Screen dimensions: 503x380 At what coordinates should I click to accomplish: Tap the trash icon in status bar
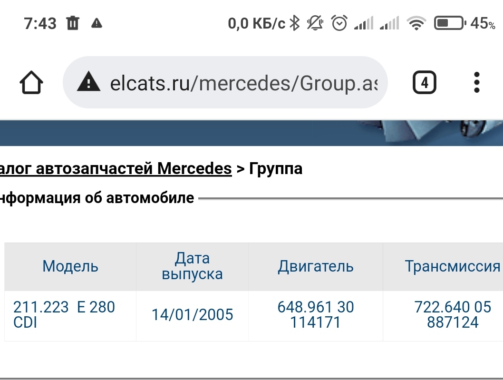[73, 23]
